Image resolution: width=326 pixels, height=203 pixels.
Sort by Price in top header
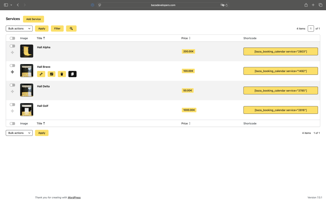[186, 38]
